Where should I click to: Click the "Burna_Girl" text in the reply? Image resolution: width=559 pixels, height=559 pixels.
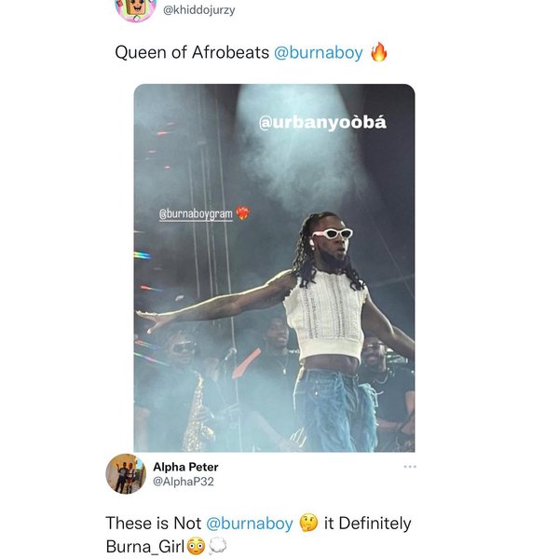click(144, 547)
